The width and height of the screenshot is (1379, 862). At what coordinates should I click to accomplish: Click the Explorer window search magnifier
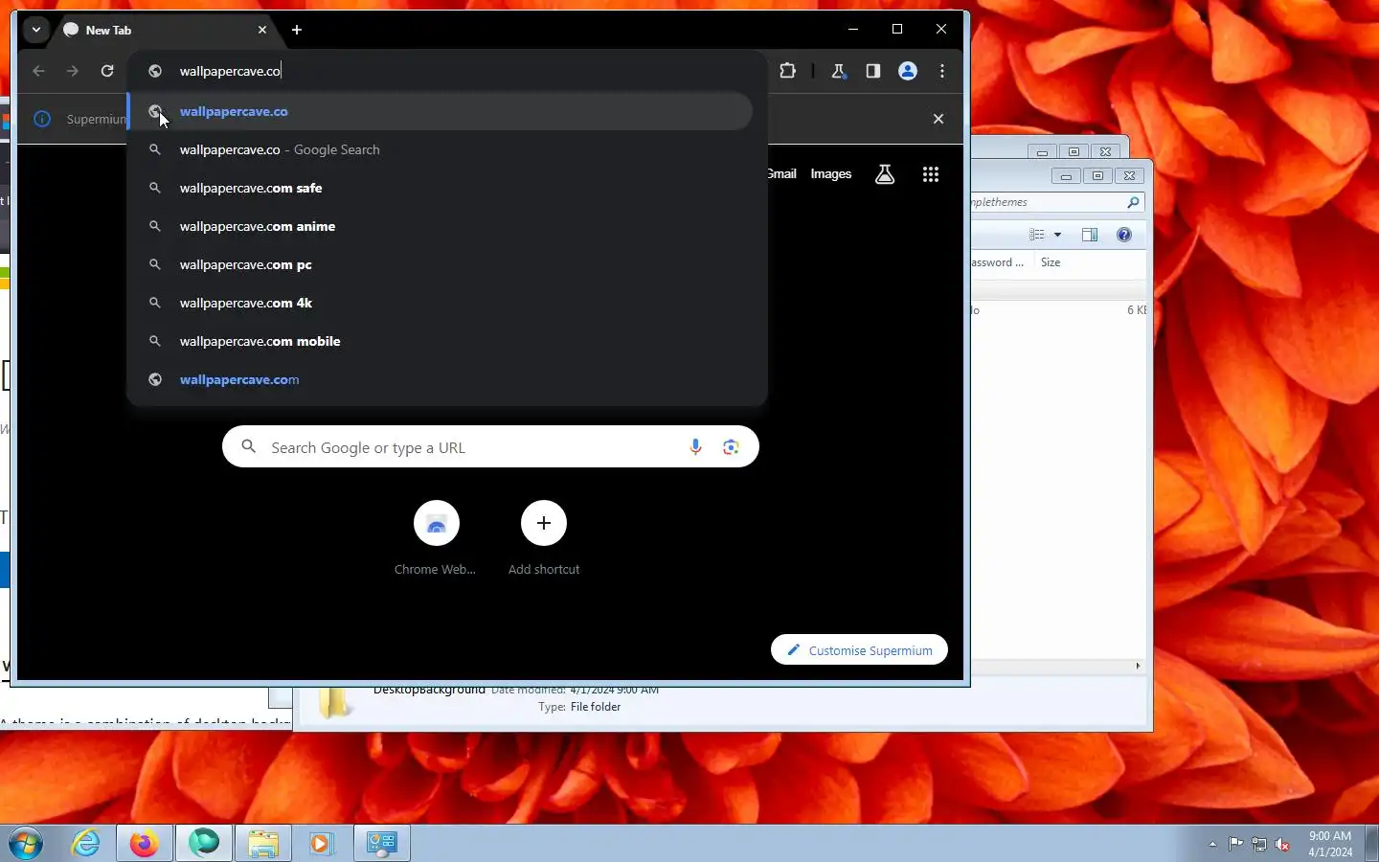[x=1133, y=202]
